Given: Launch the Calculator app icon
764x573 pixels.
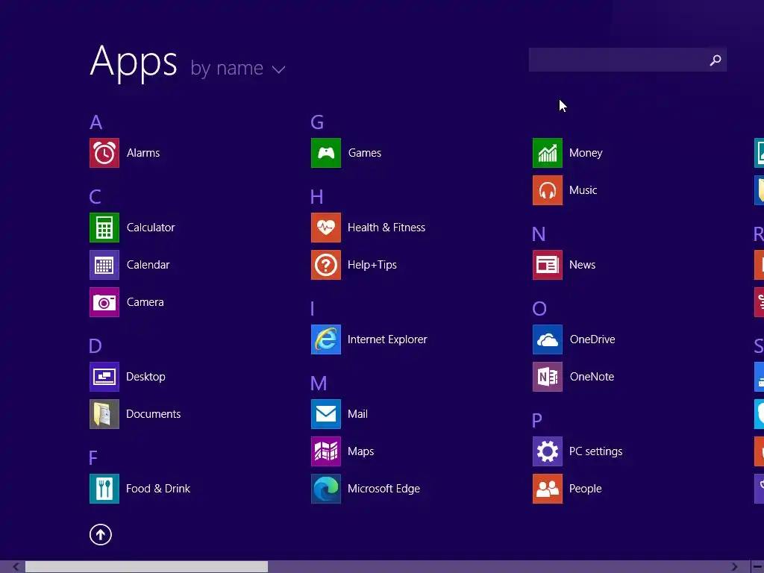Looking at the screenshot, I should 104,228.
